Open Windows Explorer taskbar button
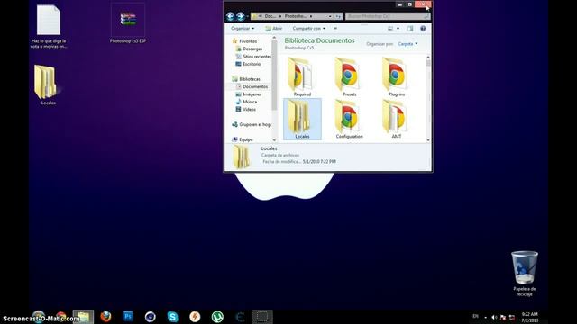 tap(83, 317)
